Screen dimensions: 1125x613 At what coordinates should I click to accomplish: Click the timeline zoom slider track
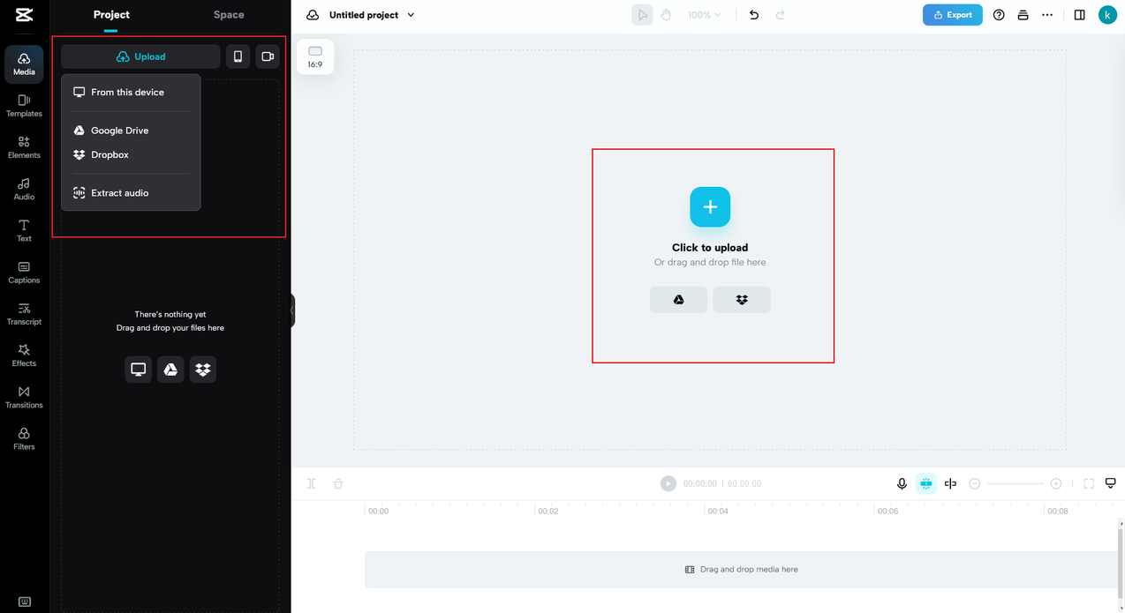click(1016, 483)
